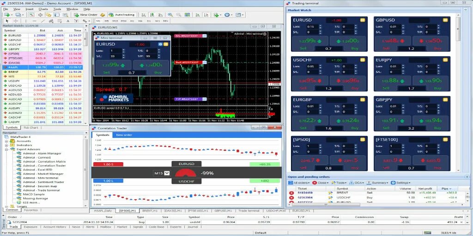Screen dimensions: 473x236
Task: Collapse the Expert Advisors tree node
Action: (6, 149)
